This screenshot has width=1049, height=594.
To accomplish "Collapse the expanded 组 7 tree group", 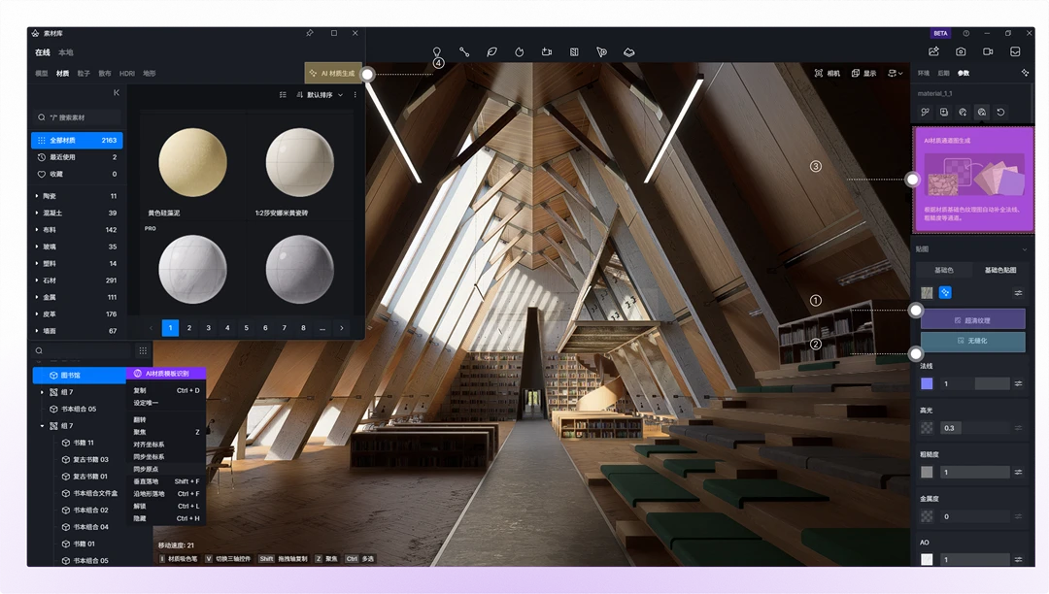I will (42, 426).
